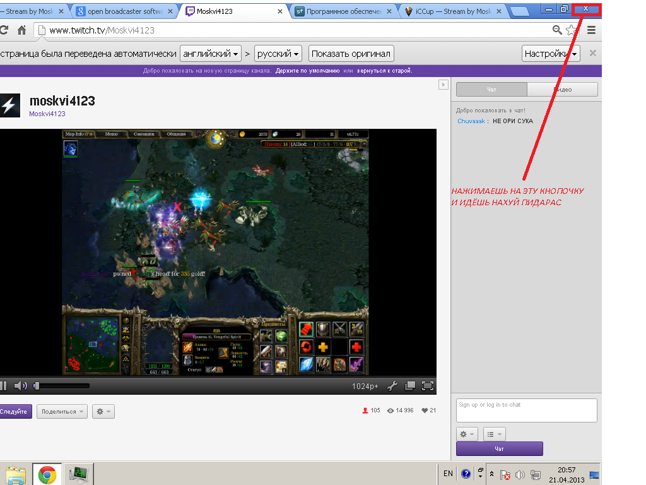Close the Moskvi4123 browser tab
Screen dimensions: 646x485
click(x=279, y=11)
